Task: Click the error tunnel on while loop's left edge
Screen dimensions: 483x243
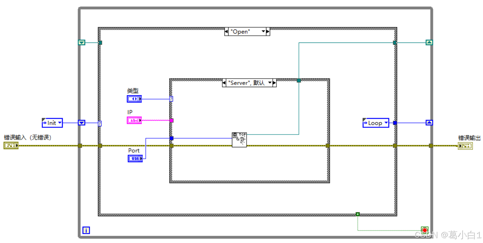Action: [80, 146]
